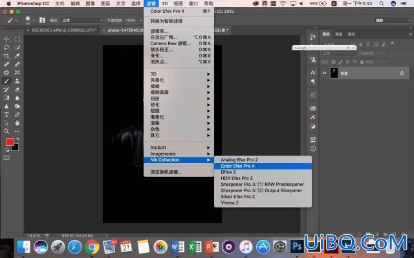Screen dimensions: 414x258
Task: Toggle Quick Mask mode icon
Action: pos(6,157)
